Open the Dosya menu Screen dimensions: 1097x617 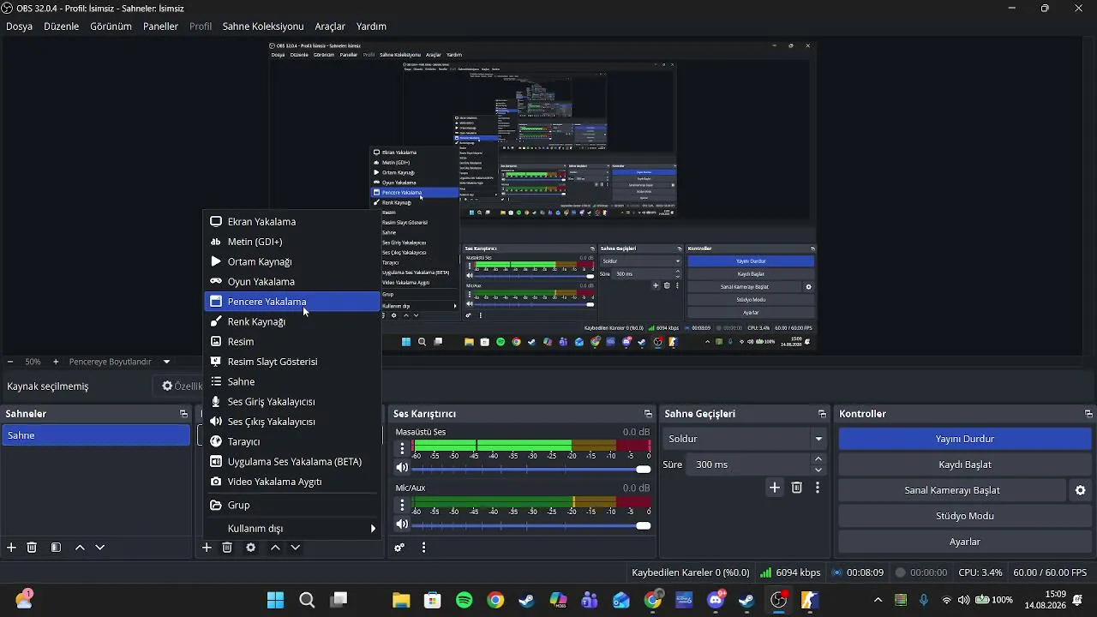point(20,27)
